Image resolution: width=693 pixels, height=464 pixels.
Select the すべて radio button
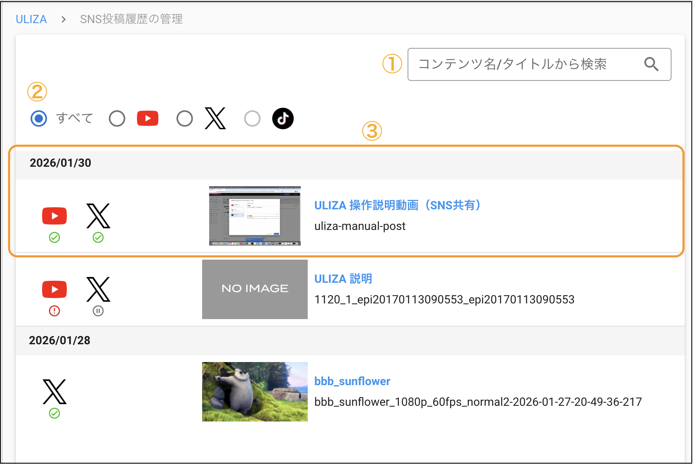(x=39, y=118)
